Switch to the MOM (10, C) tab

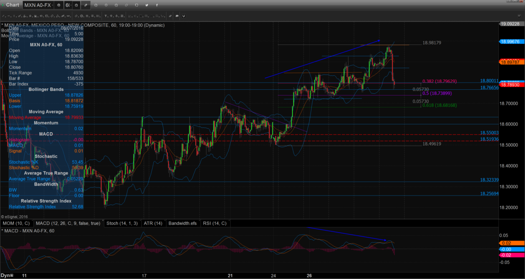coord(16,223)
